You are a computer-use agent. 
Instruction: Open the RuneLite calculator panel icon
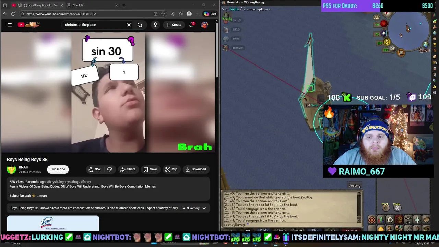click(435, 69)
